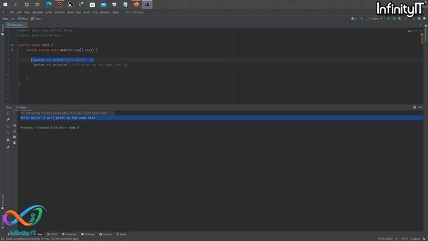The image size is (428, 241).
Task: Go to next highlighted error arrow
Action: (421, 31)
